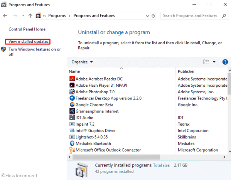Click the Google Chrome Beta icon
231x180 pixels.
72,104
